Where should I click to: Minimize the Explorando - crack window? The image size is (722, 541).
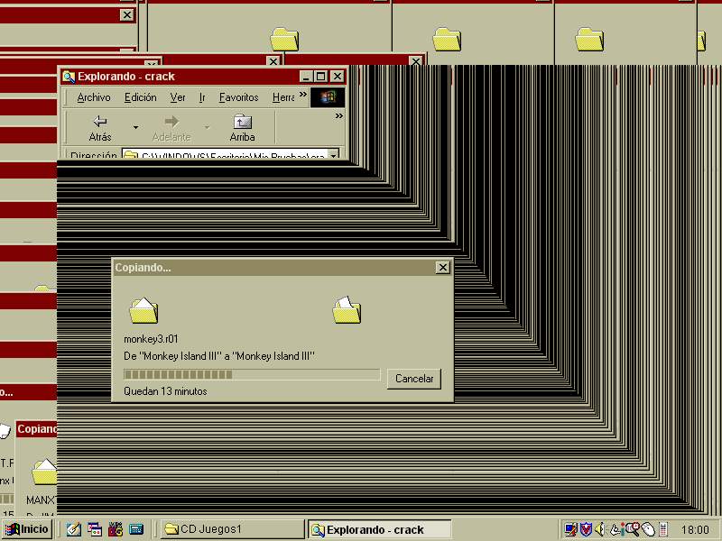[x=307, y=77]
